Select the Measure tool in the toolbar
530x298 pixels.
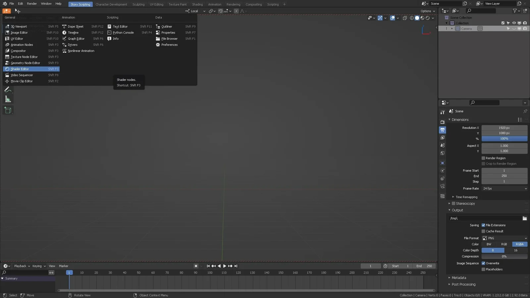(x=8, y=99)
